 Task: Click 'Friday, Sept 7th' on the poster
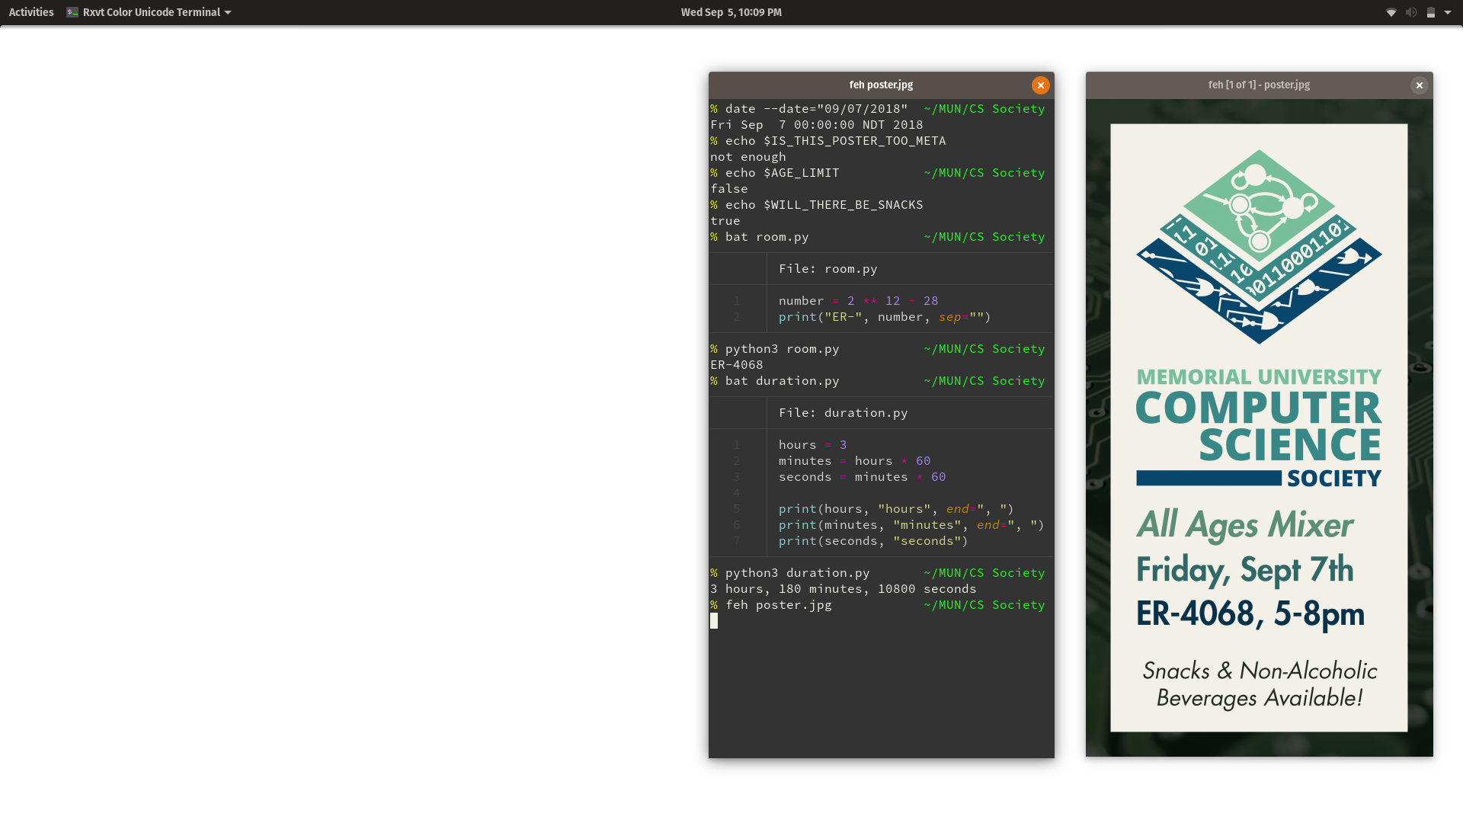tap(1245, 570)
